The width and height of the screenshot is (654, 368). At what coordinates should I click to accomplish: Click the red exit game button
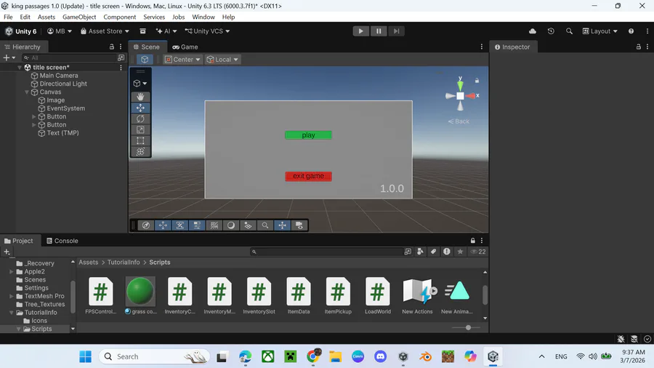(x=308, y=176)
